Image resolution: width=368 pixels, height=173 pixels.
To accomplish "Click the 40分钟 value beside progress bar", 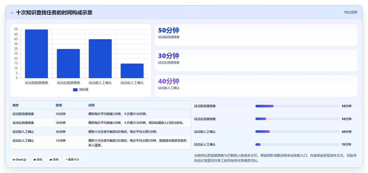I will coord(347,132).
